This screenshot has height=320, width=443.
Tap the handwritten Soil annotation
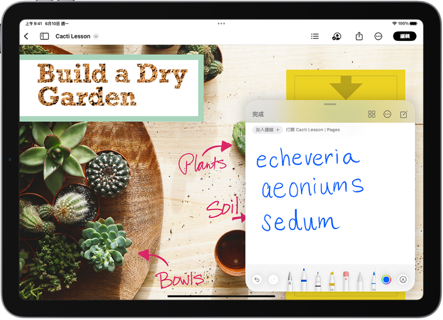coord(223,208)
